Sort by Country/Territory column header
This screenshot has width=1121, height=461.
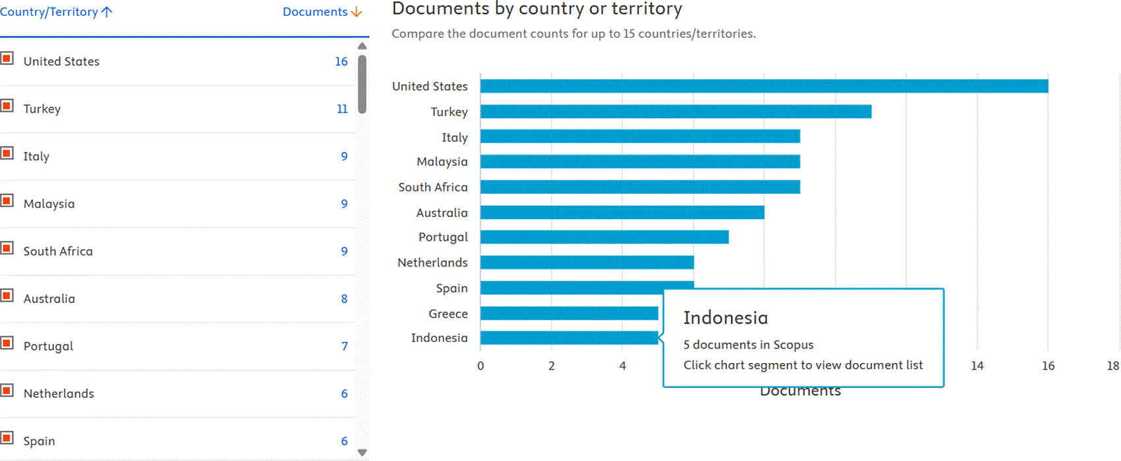(x=56, y=12)
